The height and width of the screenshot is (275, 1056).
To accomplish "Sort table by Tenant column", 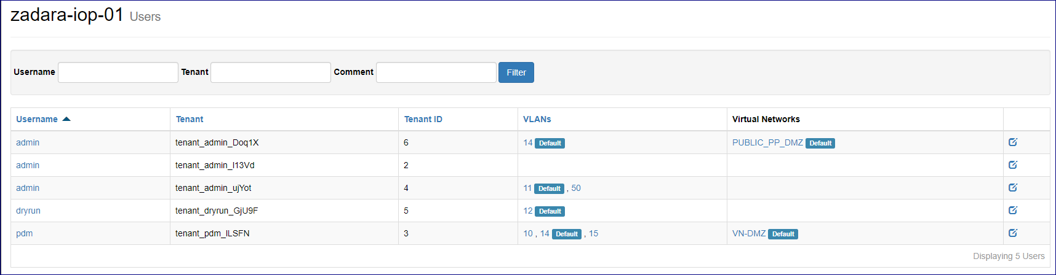I will coord(190,119).
